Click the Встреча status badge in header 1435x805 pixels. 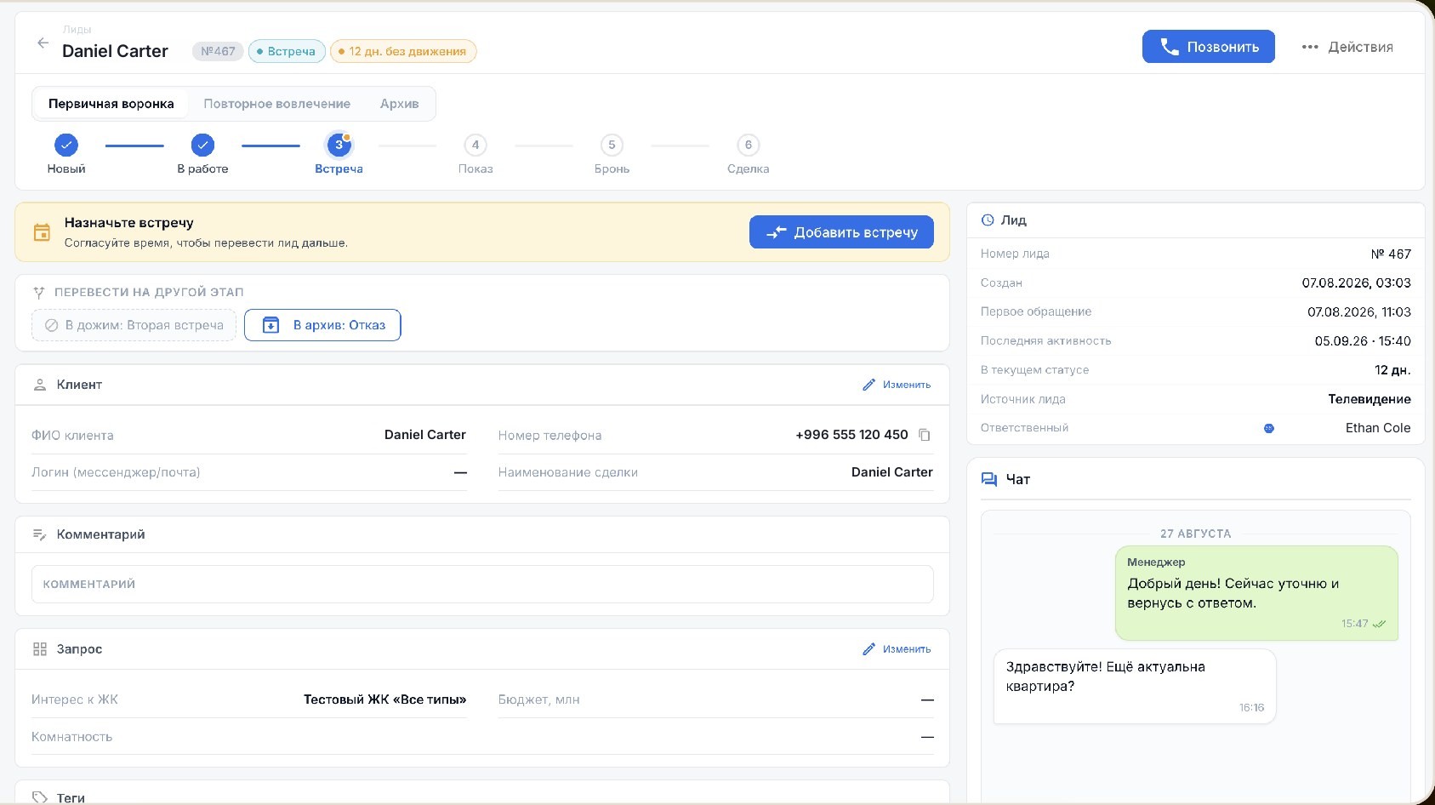287,51
